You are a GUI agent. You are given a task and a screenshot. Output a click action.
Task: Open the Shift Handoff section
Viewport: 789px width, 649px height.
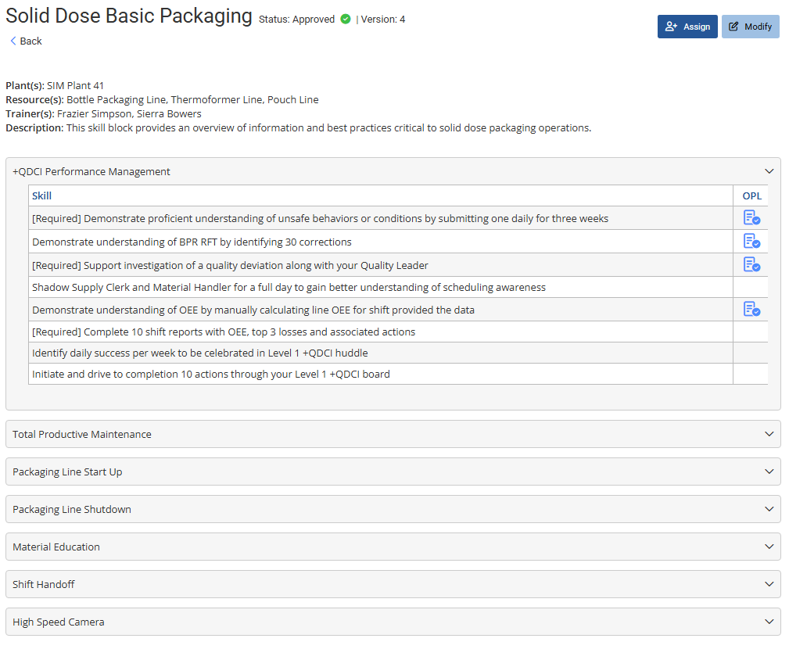(769, 584)
